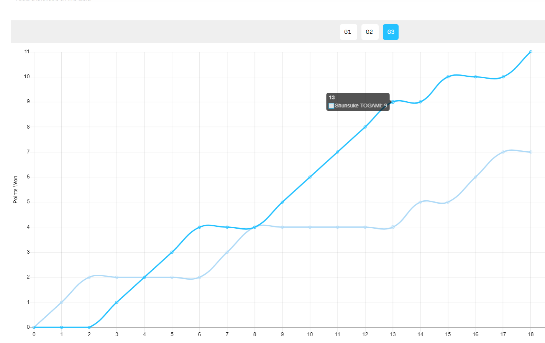
Task: Switch to the G2 game tab
Action: pyautogui.click(x=369, y=32)
